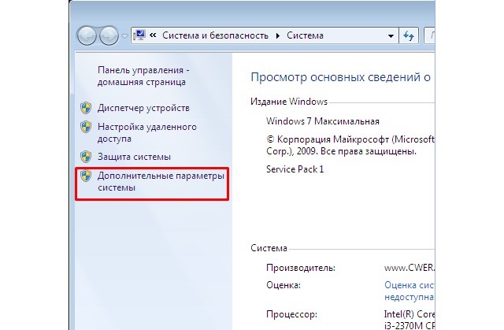The width and height of the screenshot is (504, 330).
Task: Click shield icon beside 'Дополнительные параметры системы'
Action: click(x=86, y=176)
